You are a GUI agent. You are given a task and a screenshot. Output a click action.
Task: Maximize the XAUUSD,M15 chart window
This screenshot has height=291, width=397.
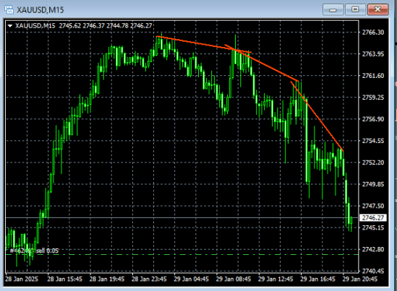355,10
